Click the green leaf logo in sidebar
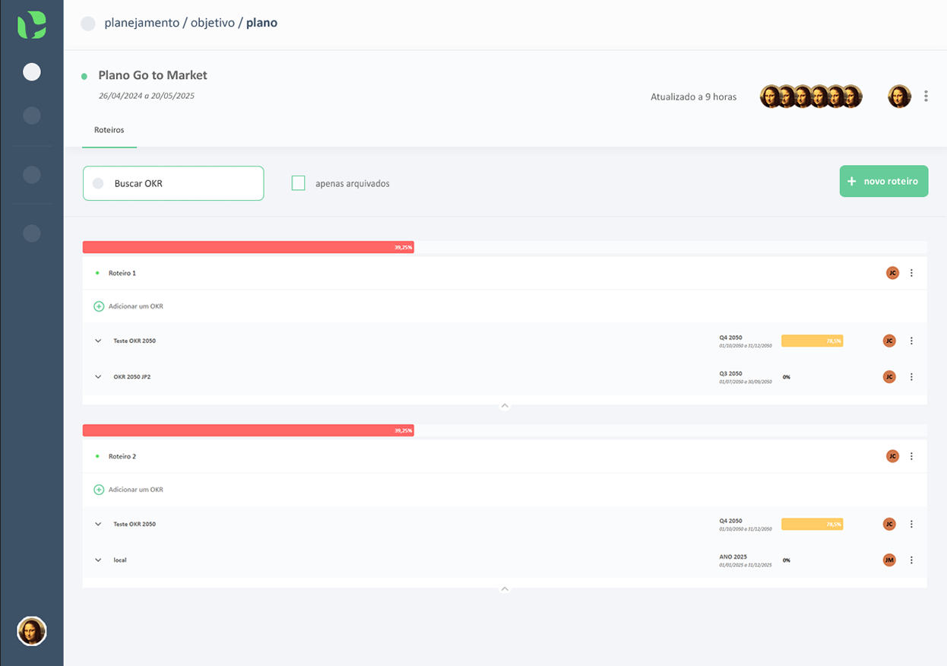The height and width of the screenshot is (666, 947). [x=32, y=25]
